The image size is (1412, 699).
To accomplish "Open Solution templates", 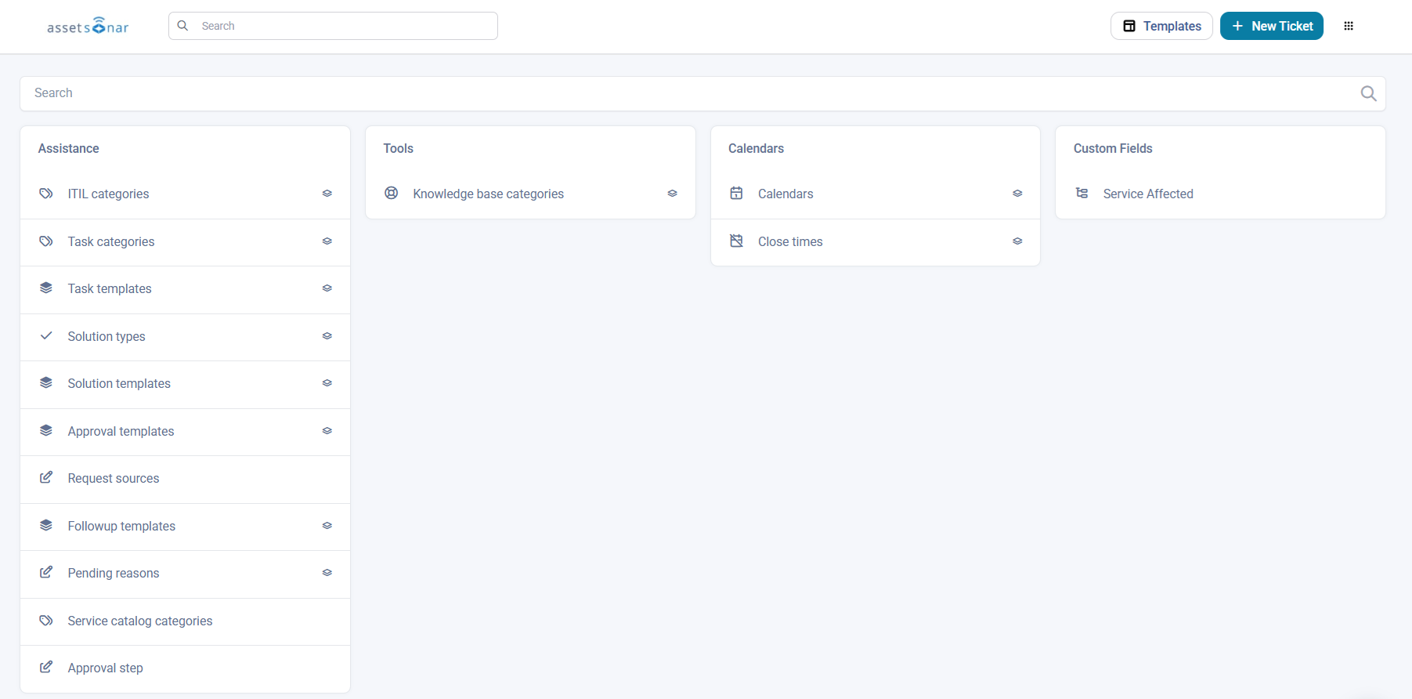I will [x=119, y=384].
